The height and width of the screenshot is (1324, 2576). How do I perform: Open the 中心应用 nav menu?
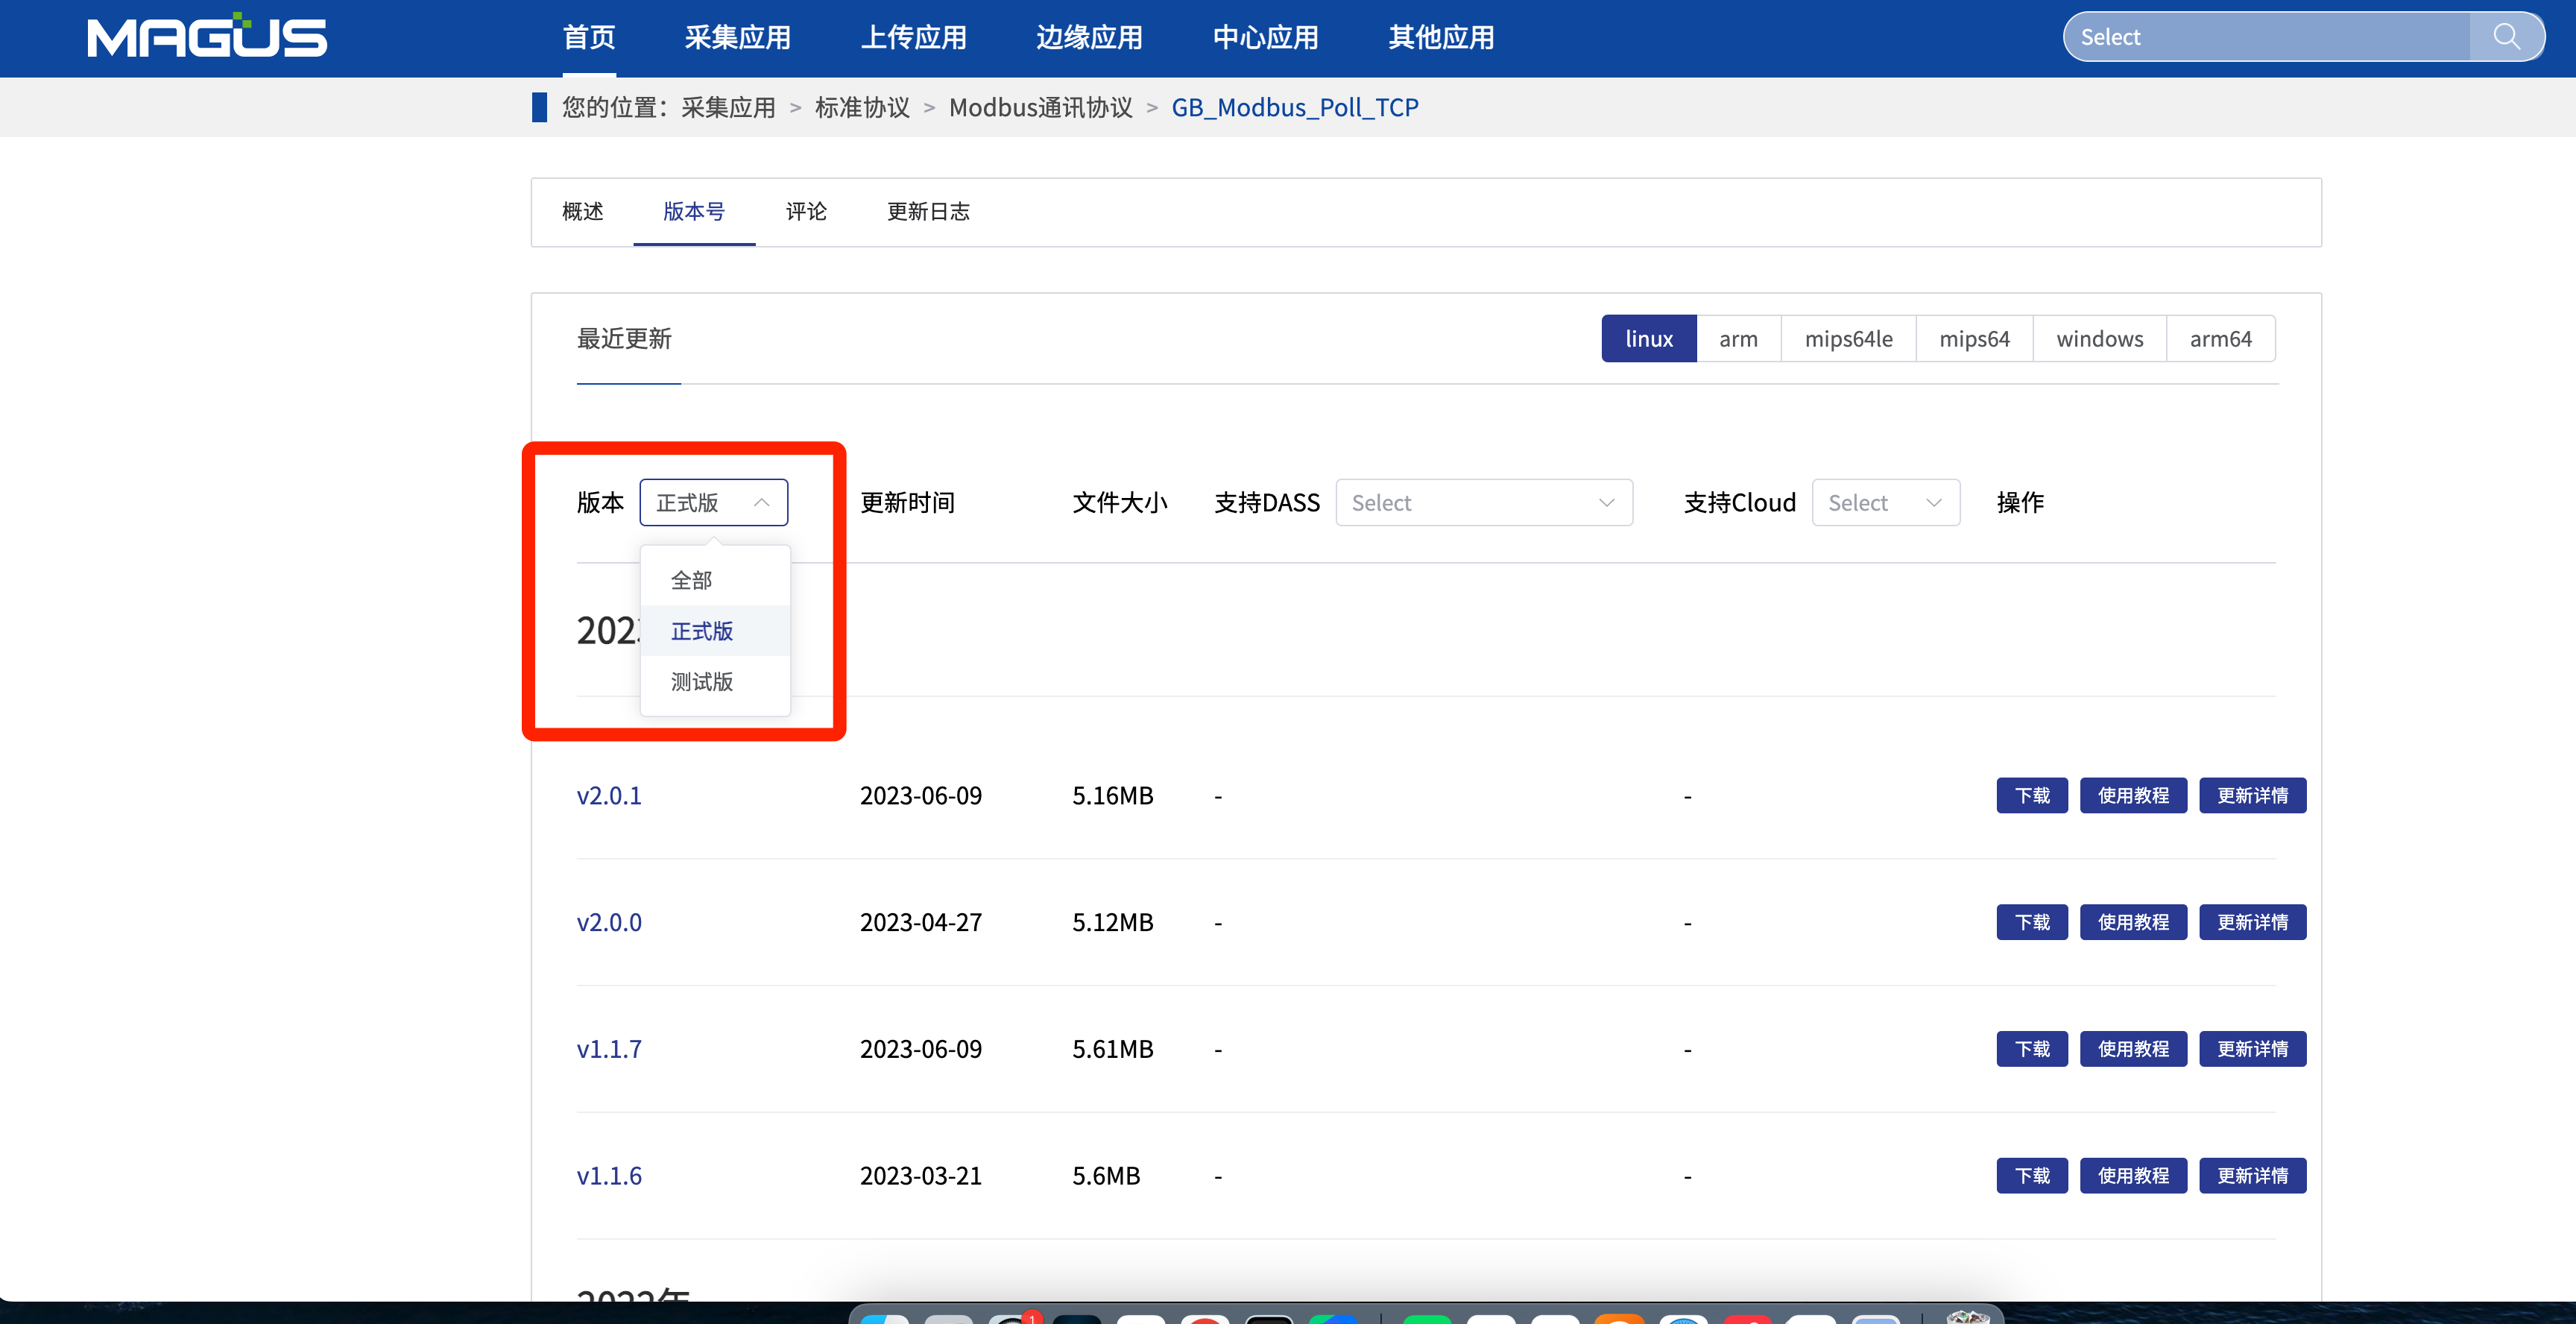pyautogui.click(x=1266, y=37)
